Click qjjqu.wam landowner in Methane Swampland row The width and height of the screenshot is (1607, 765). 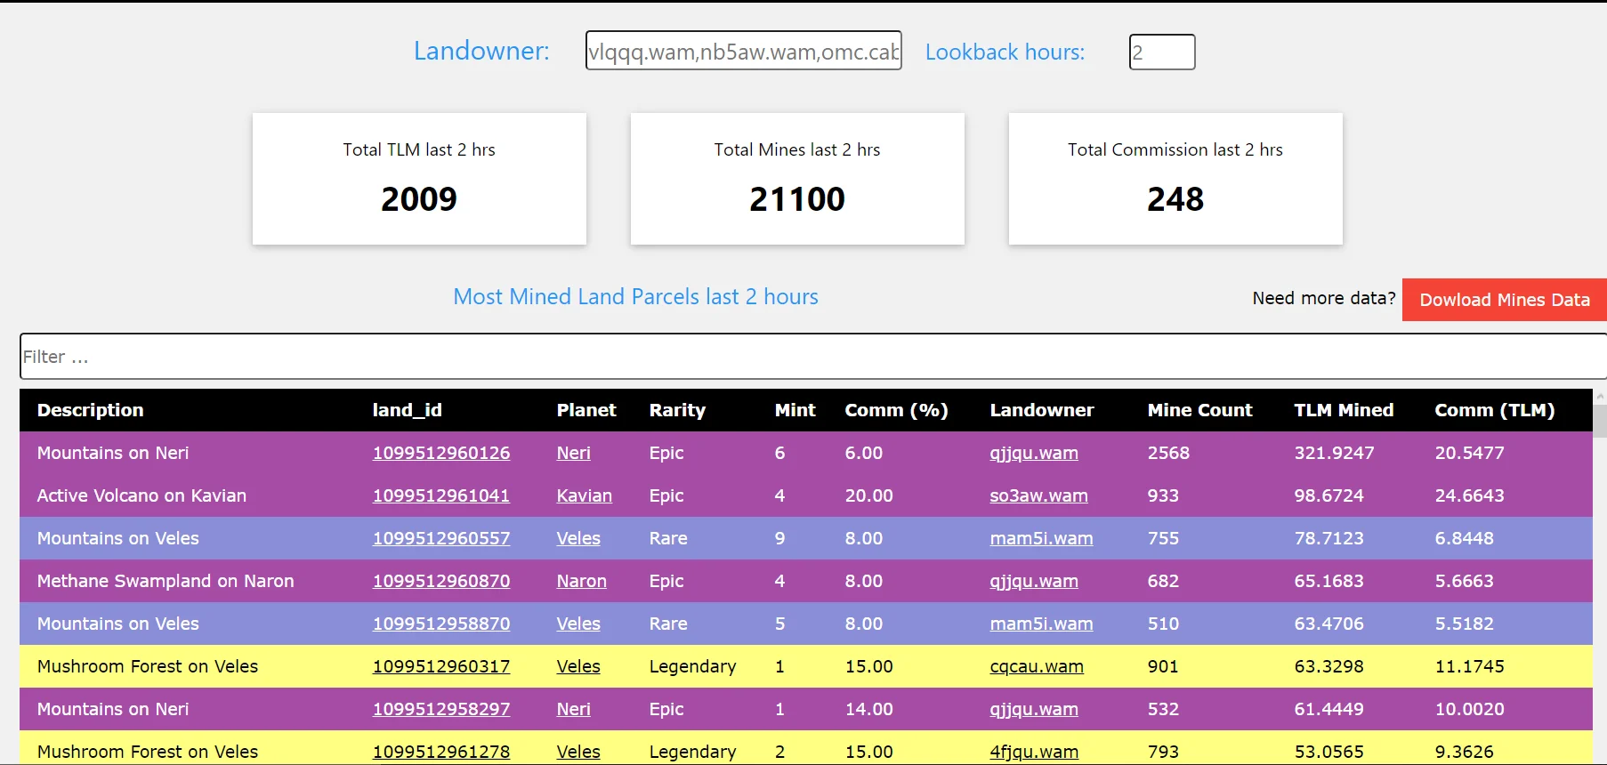pos(1034,581)
